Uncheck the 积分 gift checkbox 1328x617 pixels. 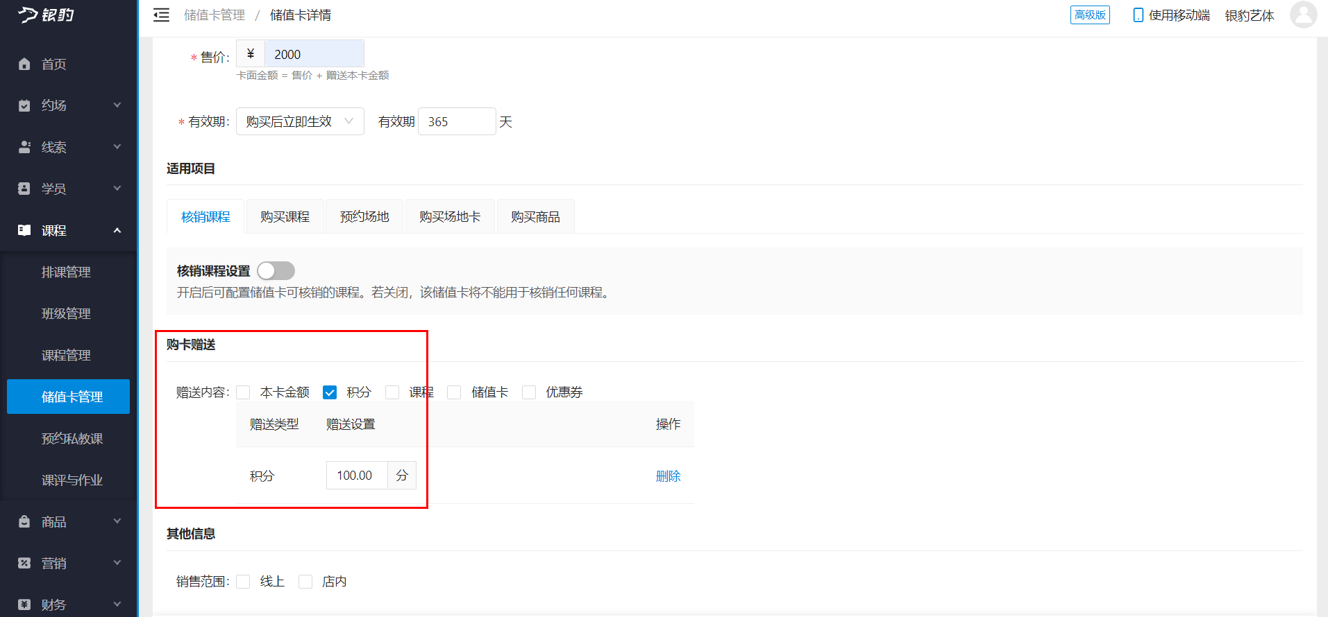pyautogui.click(x=330, y=392)
